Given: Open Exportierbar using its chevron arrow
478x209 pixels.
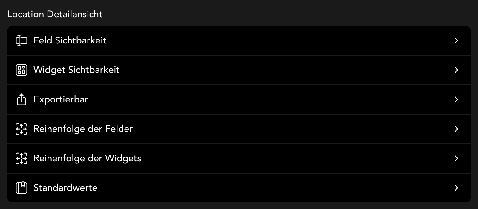Looking at the screenshot, I should point(456,99).
